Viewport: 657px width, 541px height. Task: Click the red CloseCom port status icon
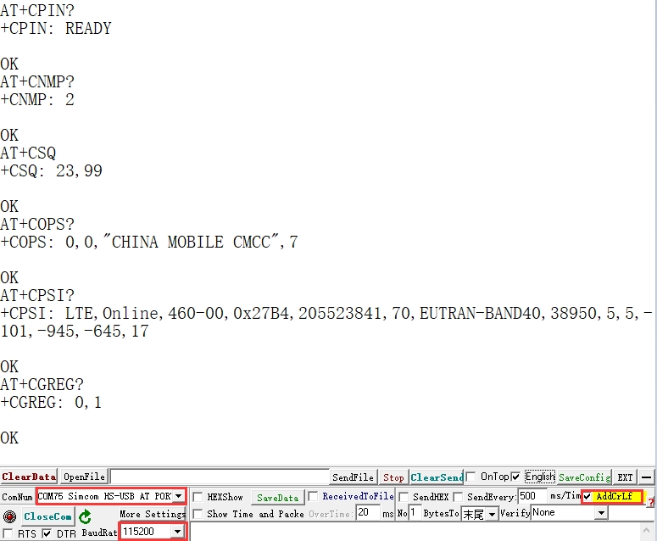[9, 516]
